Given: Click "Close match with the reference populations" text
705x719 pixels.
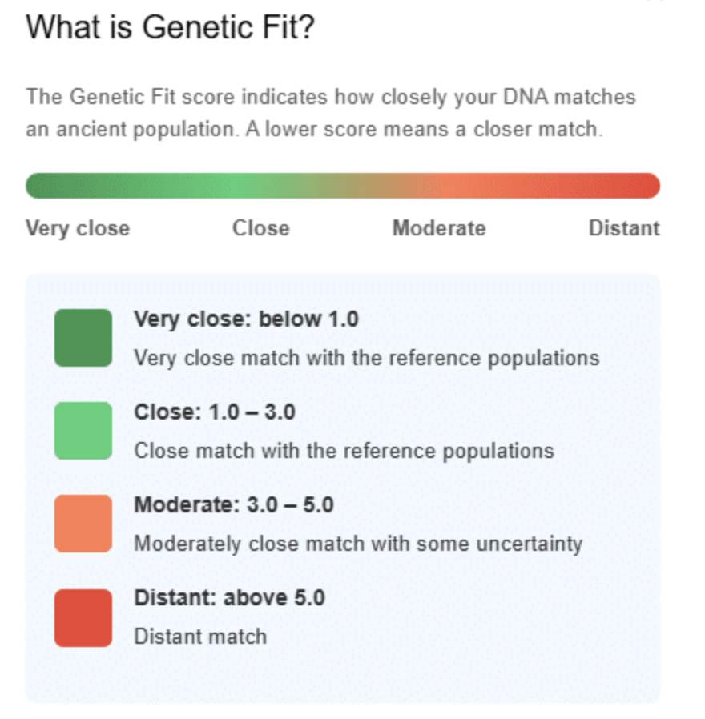Looking at the screenshot, I should click(344, 450).
